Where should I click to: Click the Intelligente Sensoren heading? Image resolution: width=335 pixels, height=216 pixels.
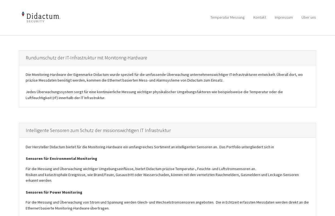[x=98, y=130]
